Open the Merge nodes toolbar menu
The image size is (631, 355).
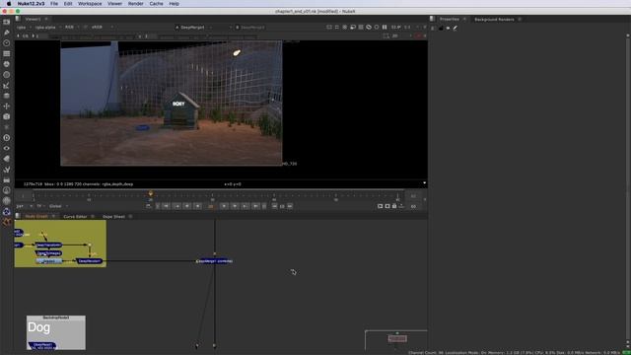click(7, 96)
